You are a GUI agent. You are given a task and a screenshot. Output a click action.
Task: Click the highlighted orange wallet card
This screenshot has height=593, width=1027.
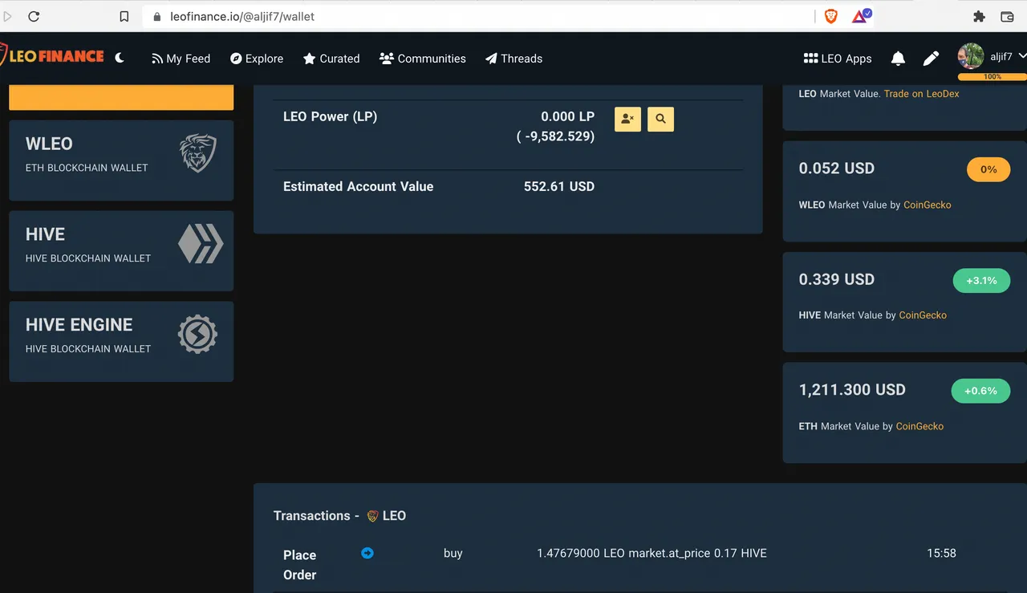[x=121, y=96]
